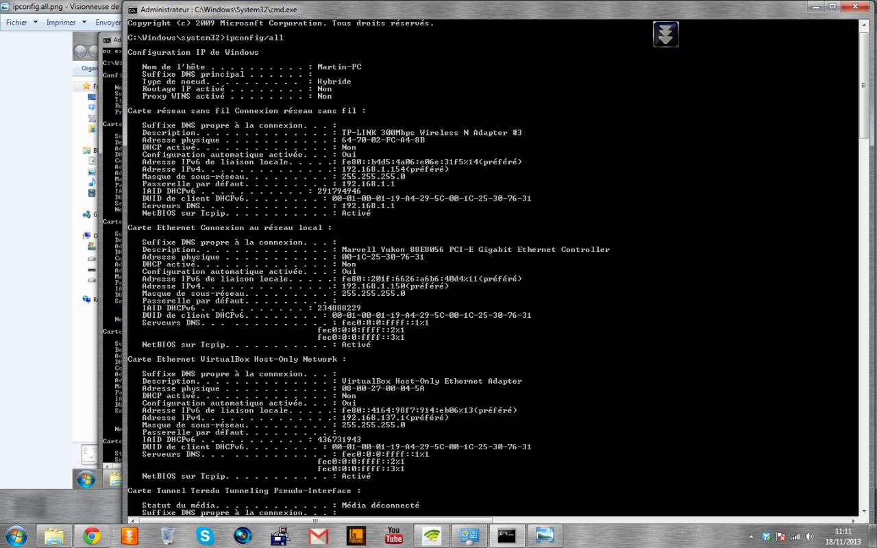Expand the Imprimer dropdown arrow
The width and height of the screenshot is (877, 548).
84,22
